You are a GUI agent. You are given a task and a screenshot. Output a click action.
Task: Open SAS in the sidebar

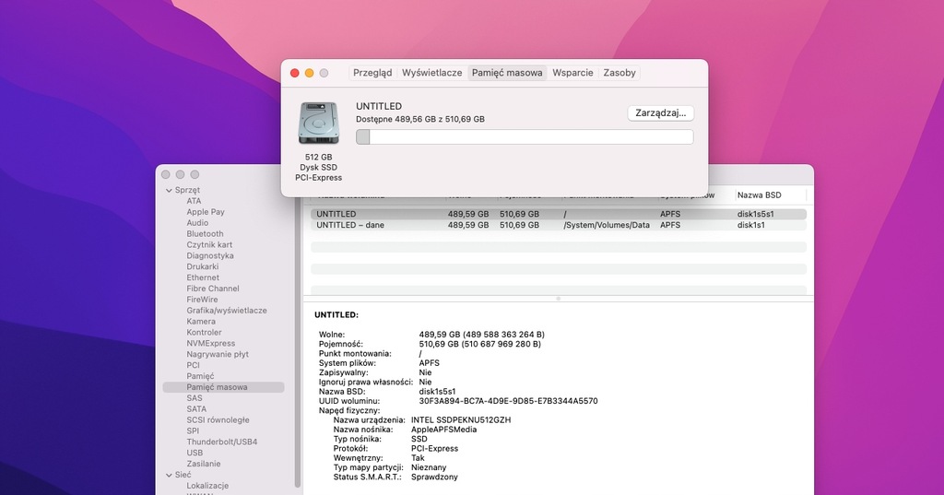[195, 398]
